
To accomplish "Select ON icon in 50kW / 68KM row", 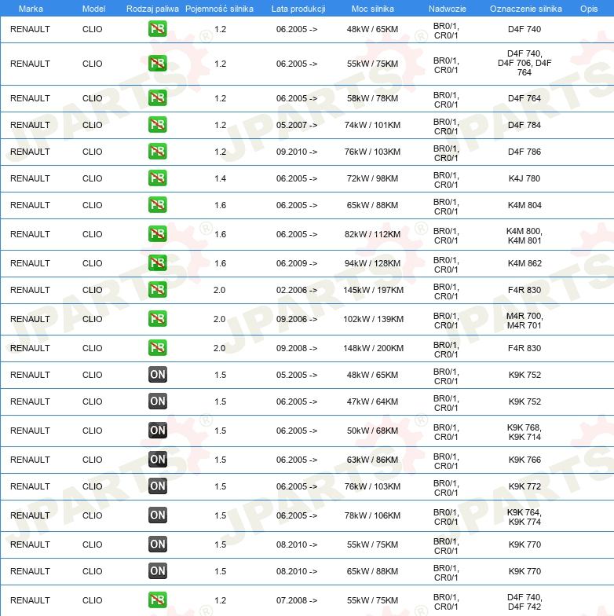I will point(157,431).
